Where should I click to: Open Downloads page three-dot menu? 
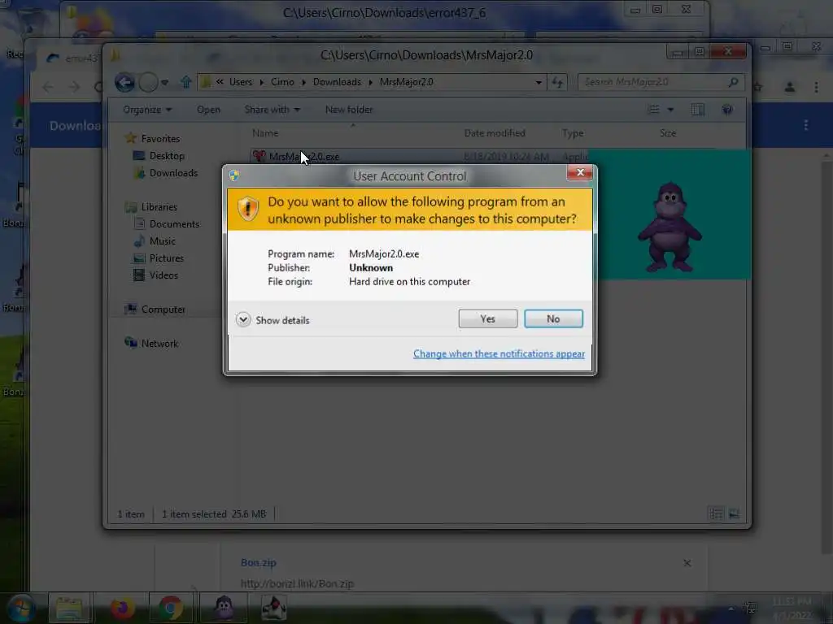[806, 124]
